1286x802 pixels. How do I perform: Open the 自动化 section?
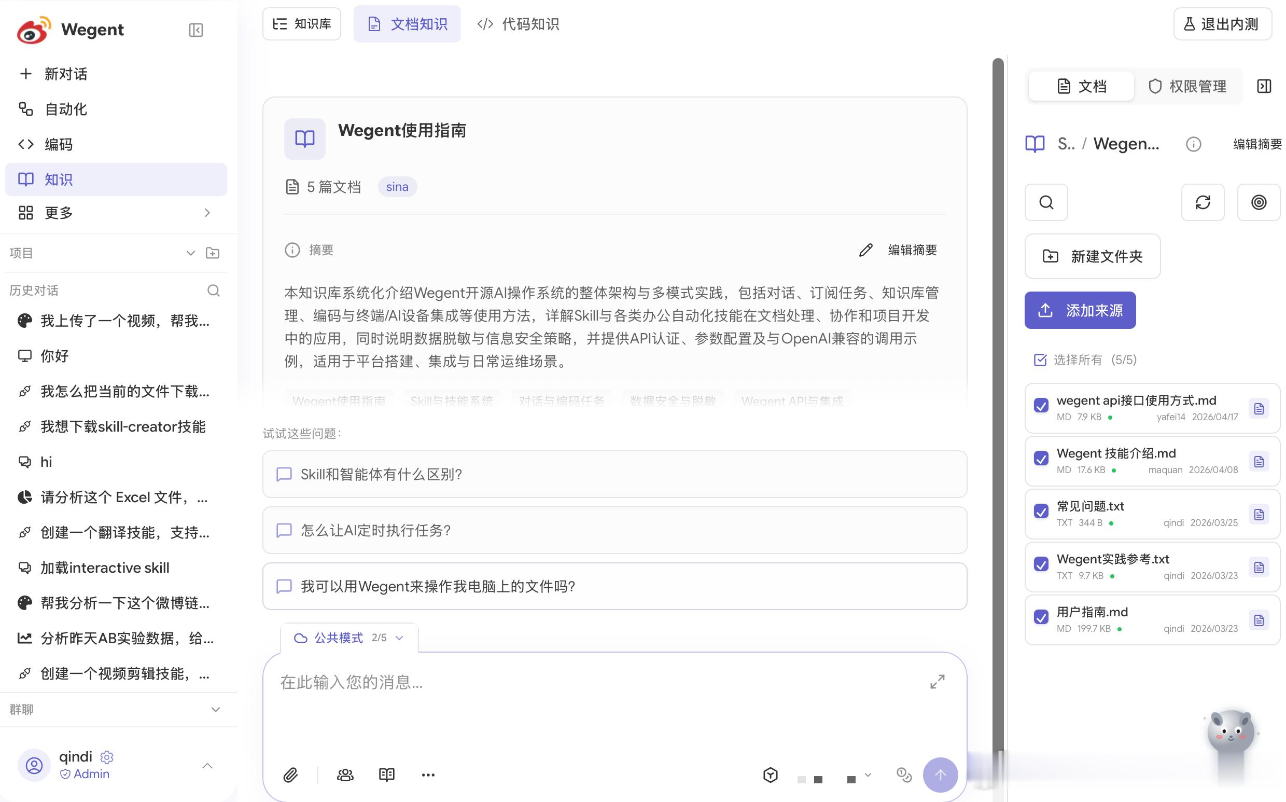point(116,109)
